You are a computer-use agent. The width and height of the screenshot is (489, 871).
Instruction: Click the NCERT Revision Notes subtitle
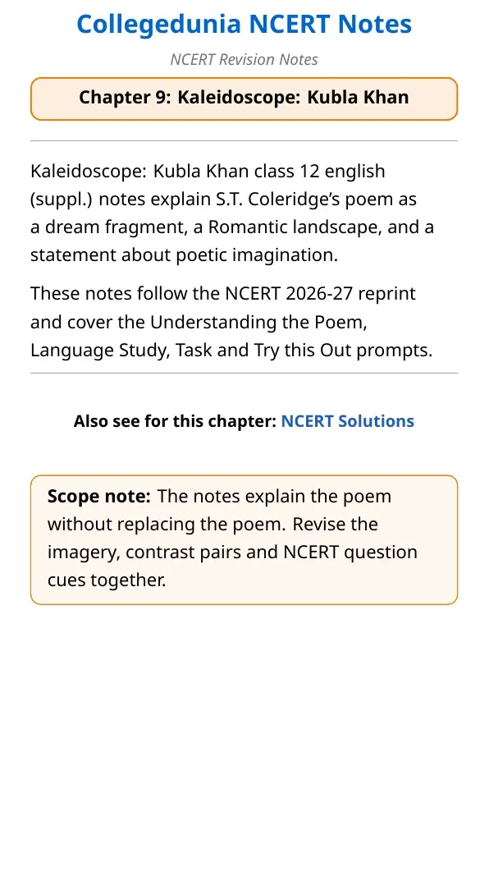[x=244, y=59]
